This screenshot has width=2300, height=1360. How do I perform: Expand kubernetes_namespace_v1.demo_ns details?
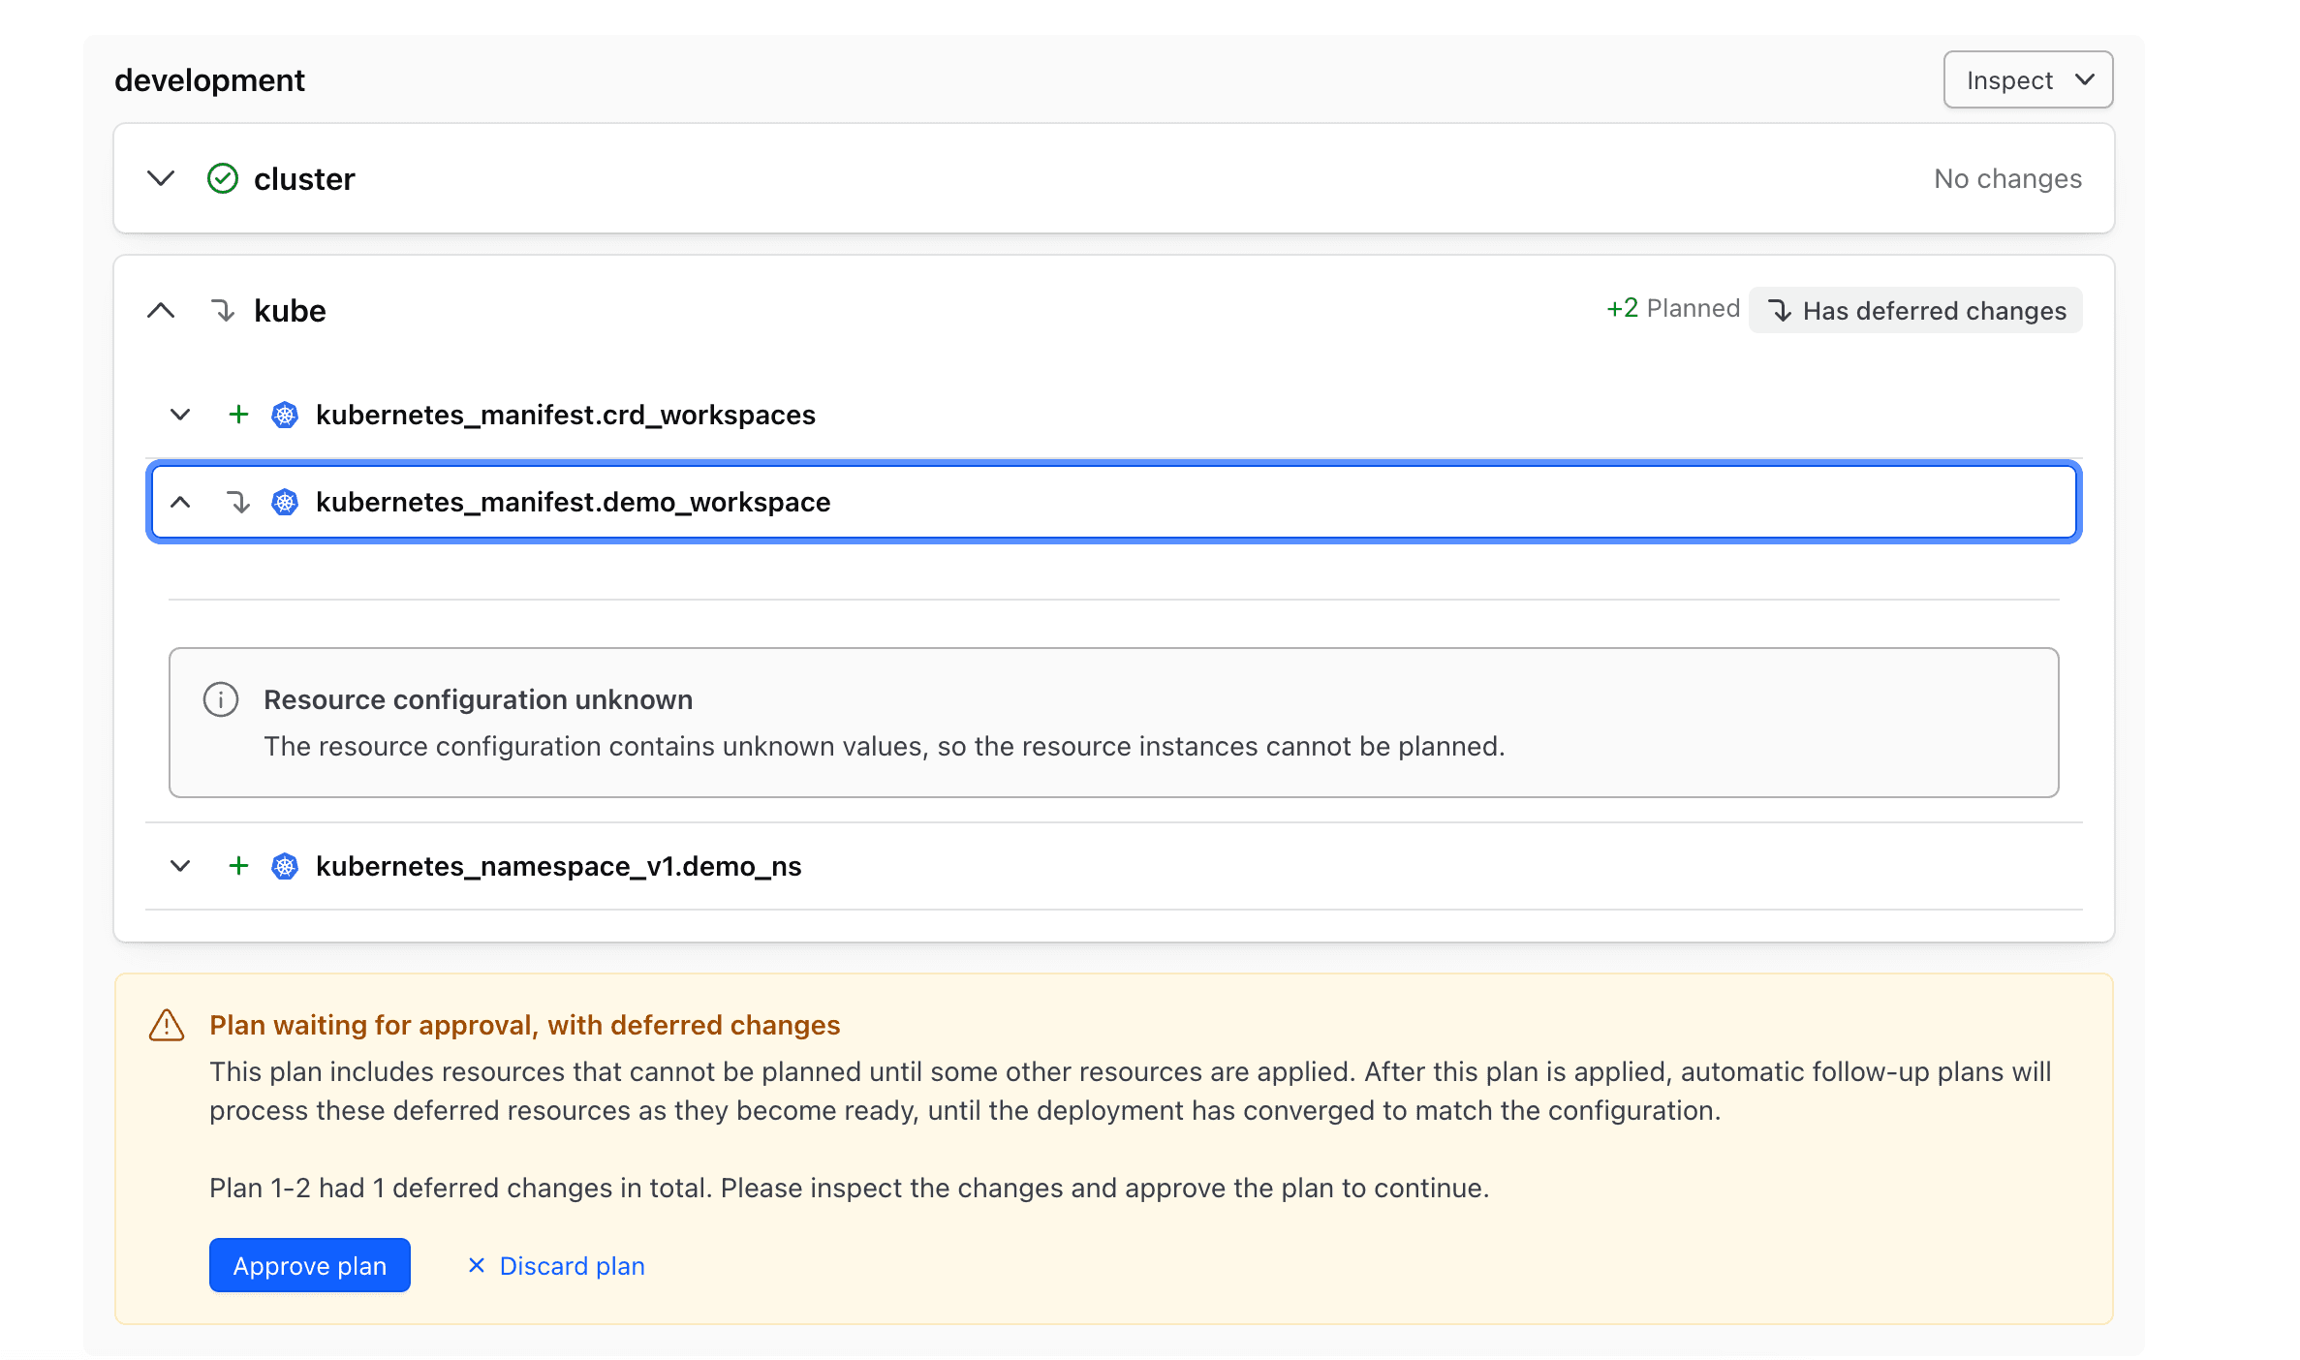[180, 866]
